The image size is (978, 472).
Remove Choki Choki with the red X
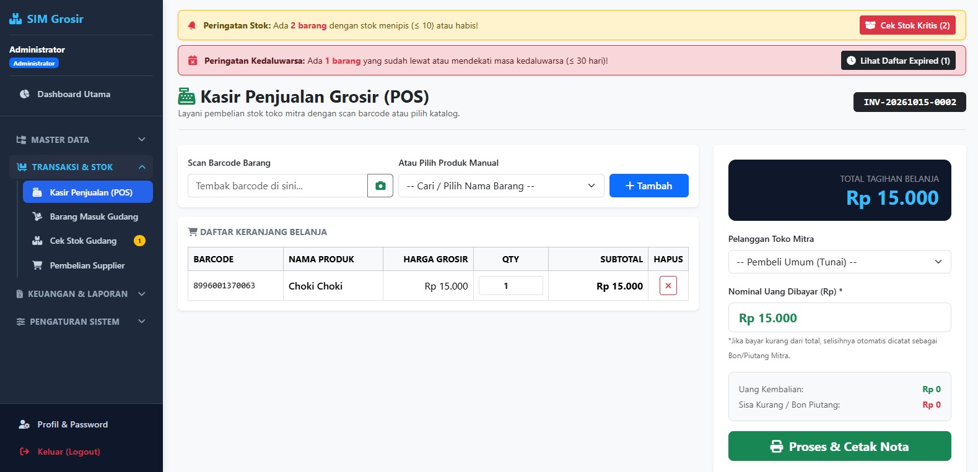pyautogui.click(x=668, y=286)
